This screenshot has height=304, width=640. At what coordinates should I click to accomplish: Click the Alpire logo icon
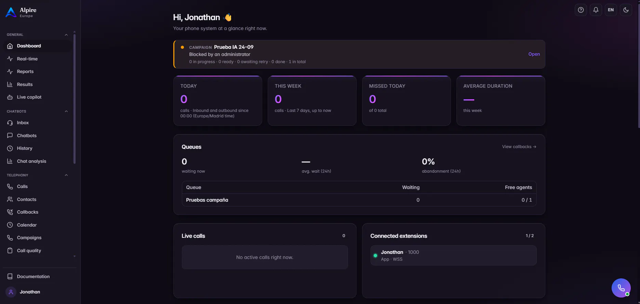11,12
